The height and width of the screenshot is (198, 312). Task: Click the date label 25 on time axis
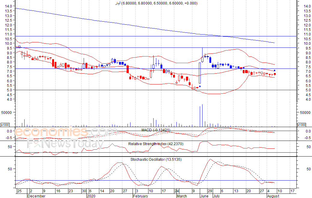tap(19, 191)
